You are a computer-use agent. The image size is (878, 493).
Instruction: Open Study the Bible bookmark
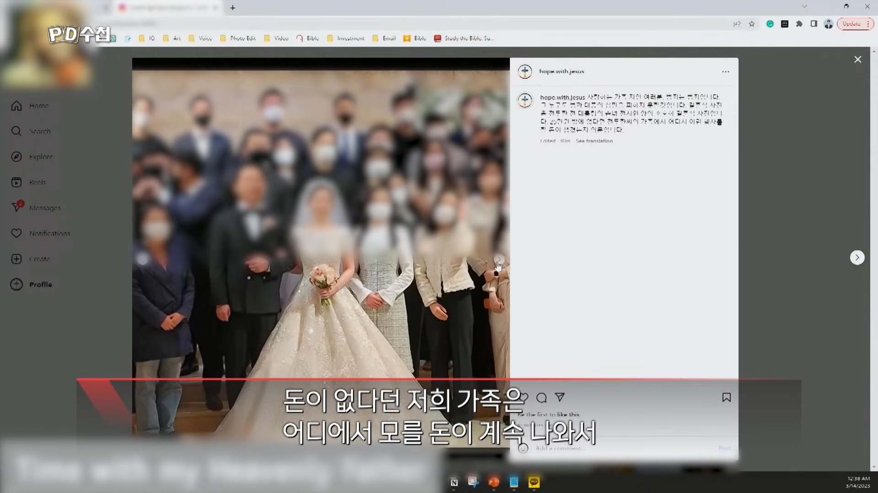coord(464,38)
